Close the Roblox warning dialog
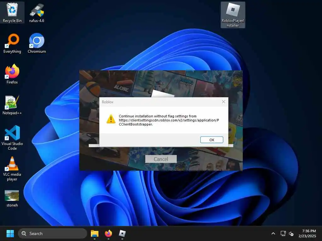This screenshot has height=241, width=322. click(224, 102)
